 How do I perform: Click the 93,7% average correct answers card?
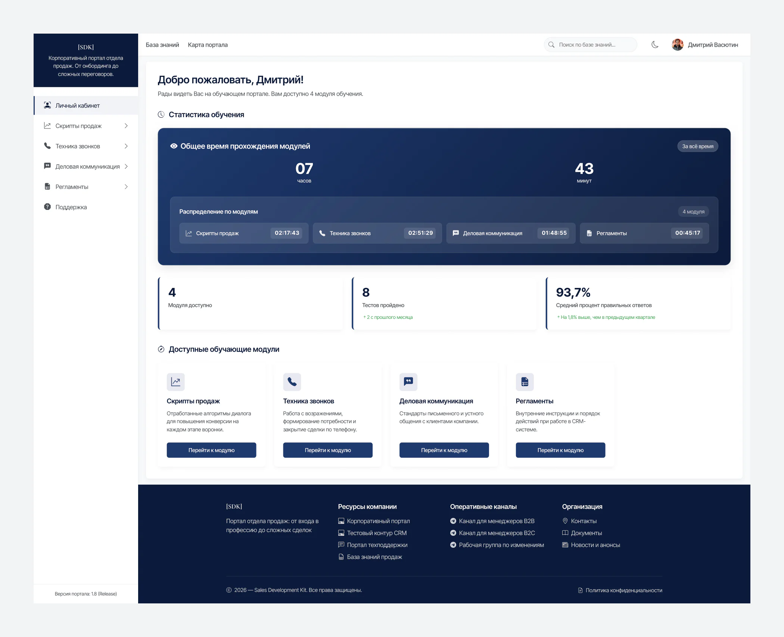point(638,304)
